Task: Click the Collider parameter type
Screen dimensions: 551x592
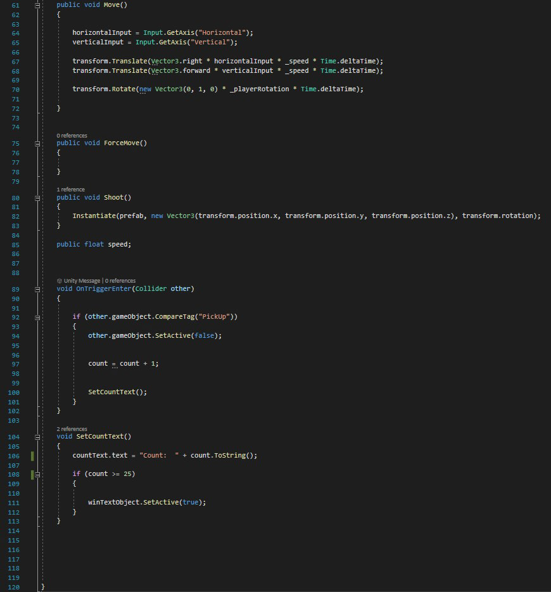Action: (x=151, y=289)
